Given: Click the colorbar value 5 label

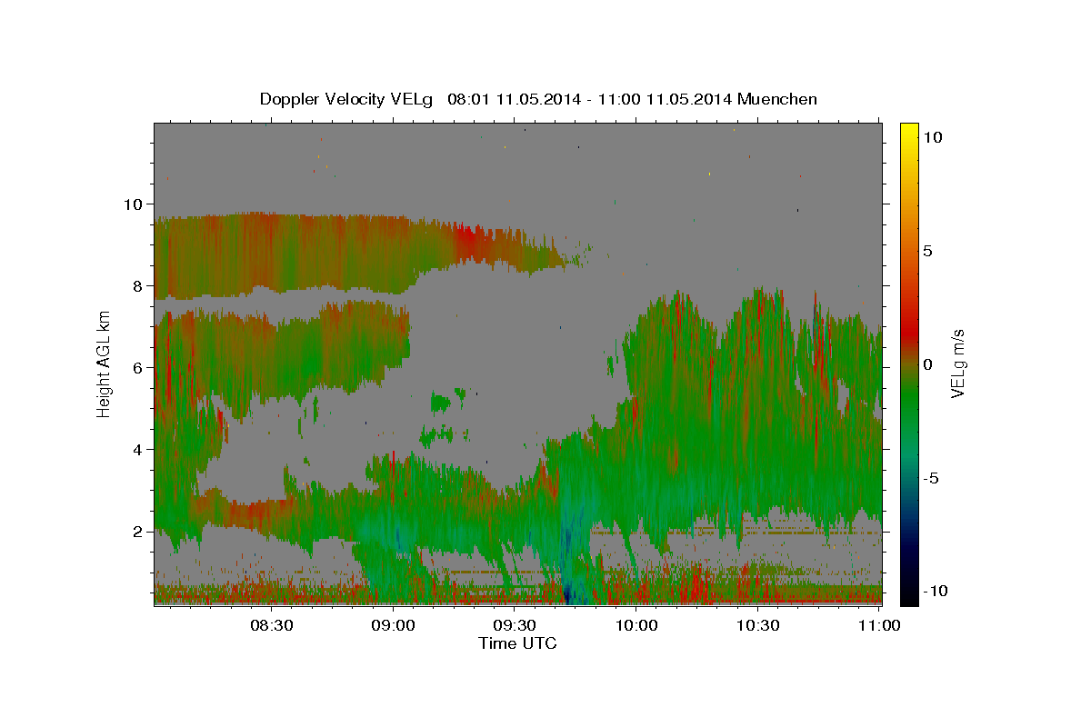Looking at the screenshot, I should (x=927, y=251).
